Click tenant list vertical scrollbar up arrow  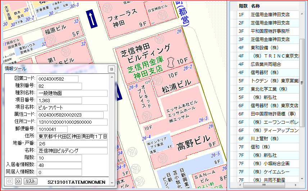pos(302,14)
